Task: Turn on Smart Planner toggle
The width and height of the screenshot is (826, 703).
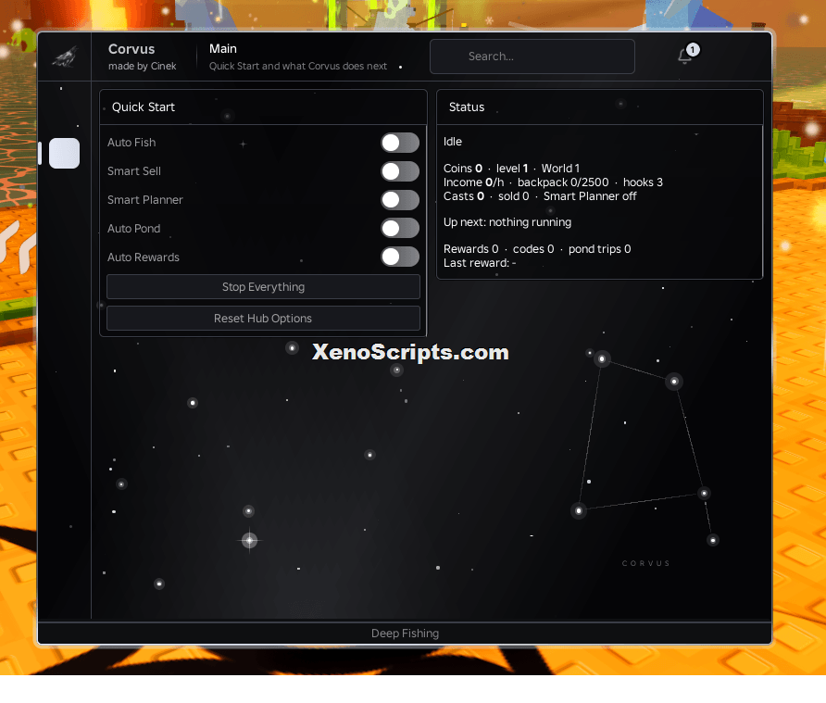Action: point(400,200)
